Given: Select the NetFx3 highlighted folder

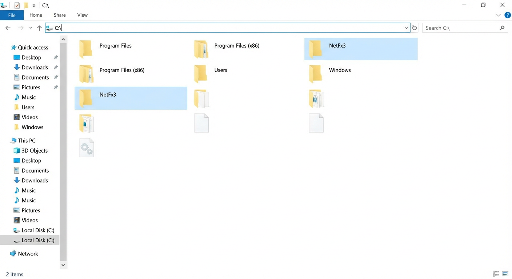Looking at the screenshot, I should click(131, 98).
